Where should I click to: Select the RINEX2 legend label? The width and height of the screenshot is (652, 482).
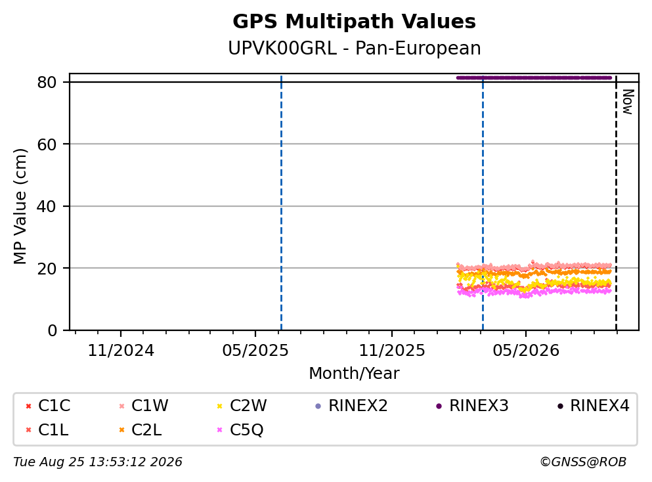[358, 405]
